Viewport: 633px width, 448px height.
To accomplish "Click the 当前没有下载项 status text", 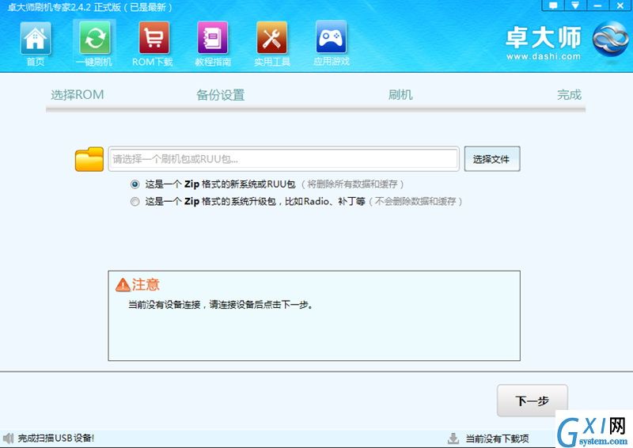I will (x=497, y=439).
